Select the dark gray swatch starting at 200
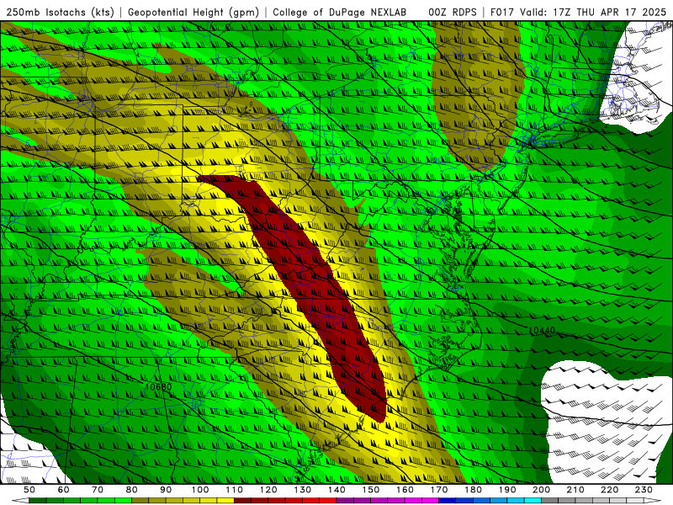Image resolution: width=673 pixels, height=505 pixels. point(549,501)
